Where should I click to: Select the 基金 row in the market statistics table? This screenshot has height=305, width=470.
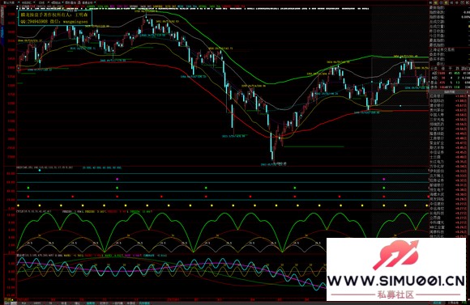click(x=449, y=82)
